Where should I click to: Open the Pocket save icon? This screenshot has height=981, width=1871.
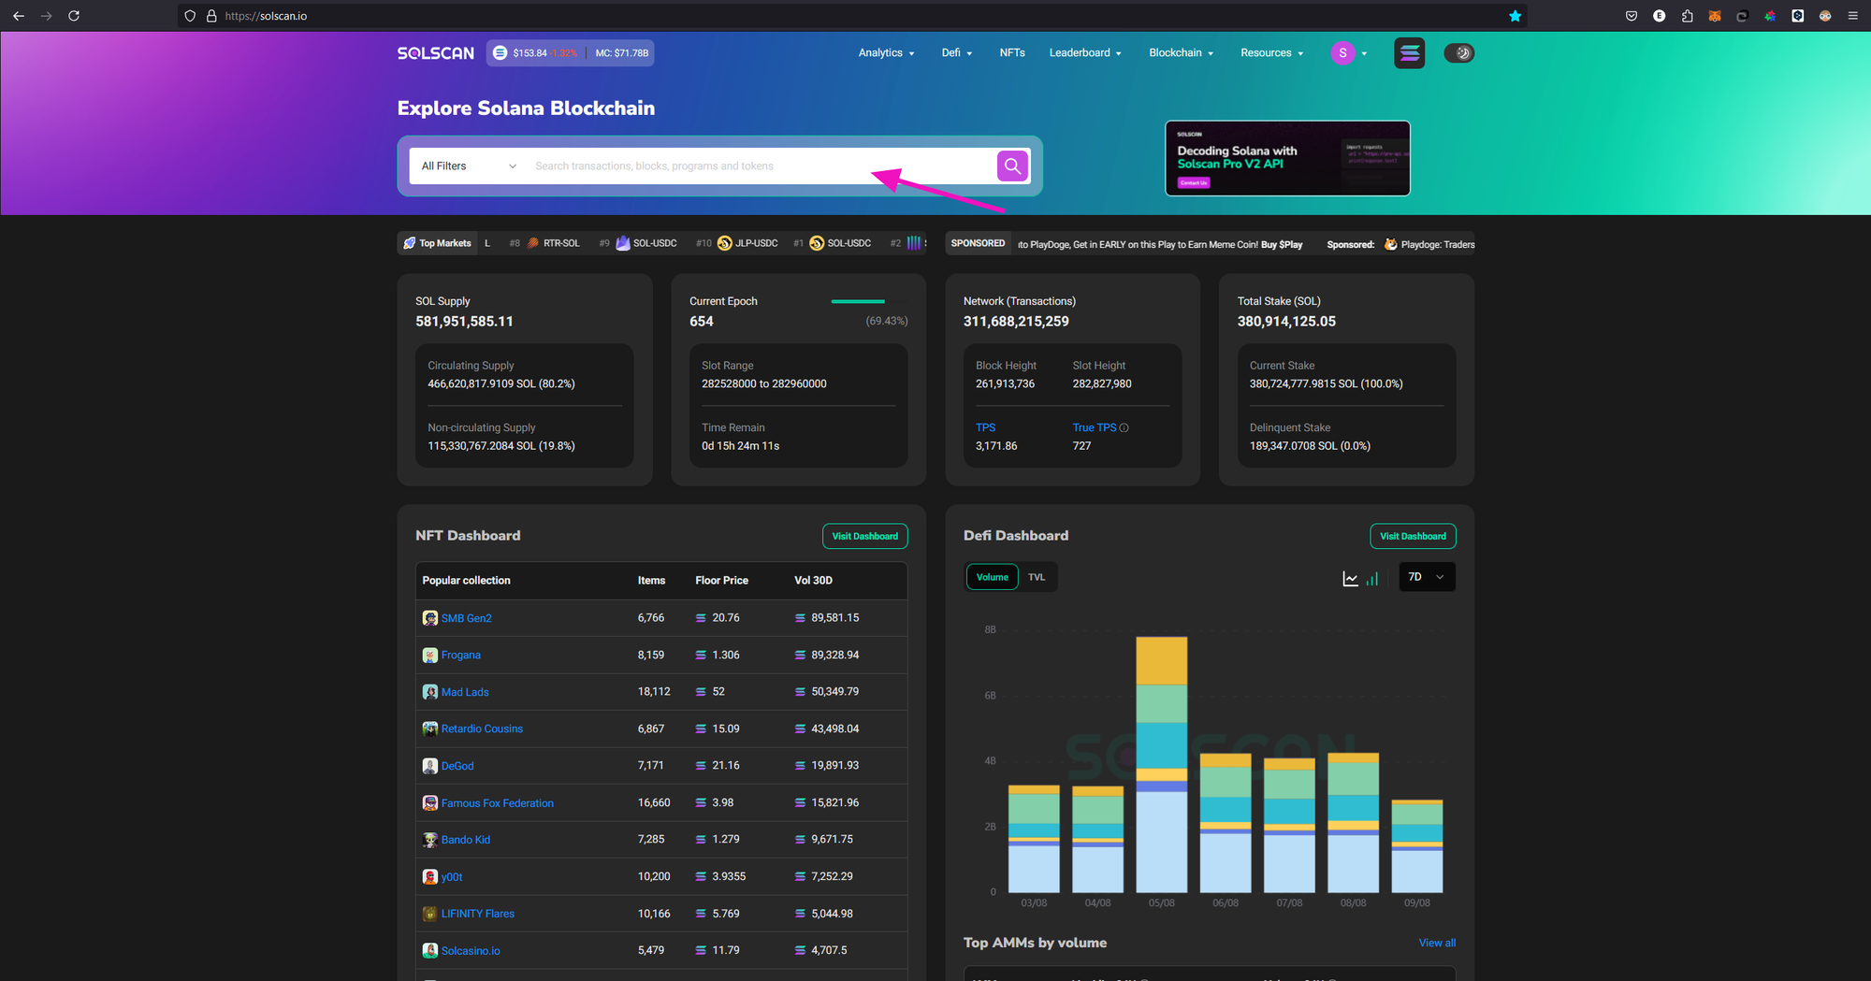(1632, 16)
